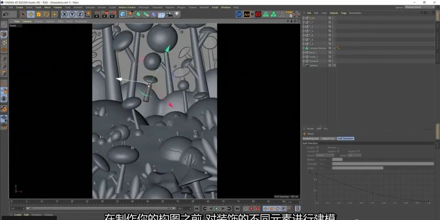Expand the Front_1 object in the tree
This screenshot has height=220, width=440.
pyautogui.click(x=304, y=57)
